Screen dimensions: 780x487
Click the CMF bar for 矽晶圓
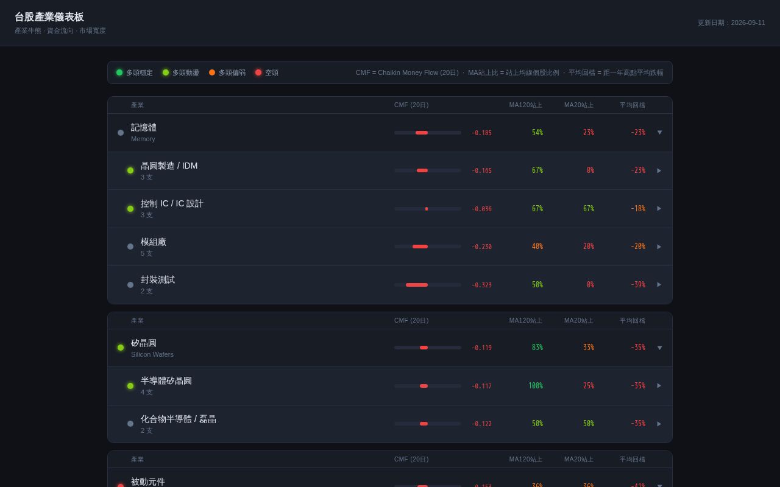(x=428, y=348)
